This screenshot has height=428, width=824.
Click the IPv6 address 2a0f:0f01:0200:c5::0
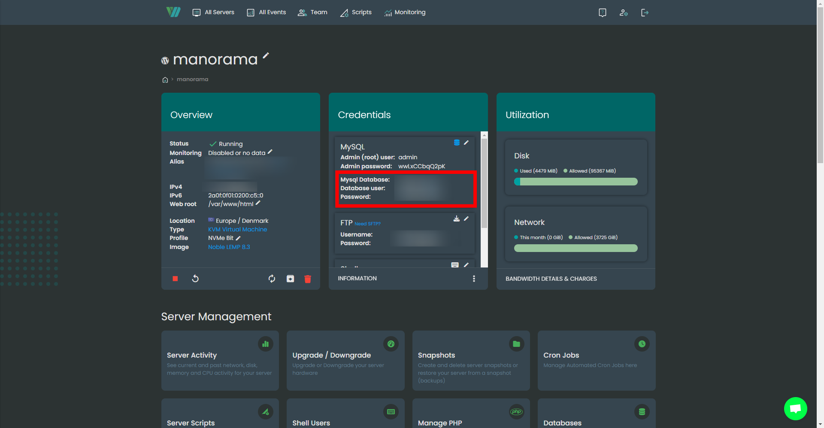pyautogui.click(x=236, y=195)
